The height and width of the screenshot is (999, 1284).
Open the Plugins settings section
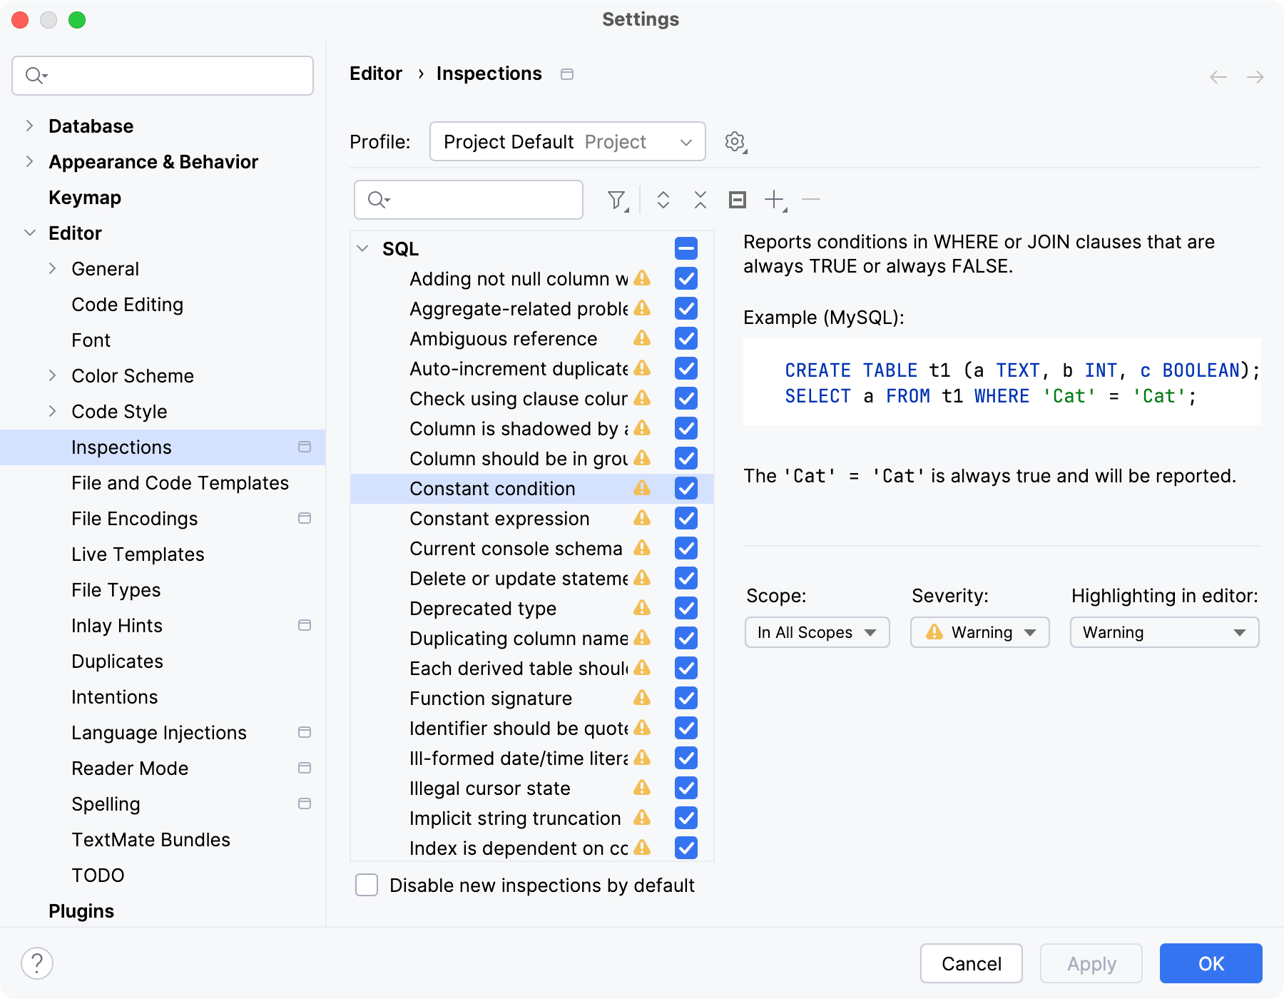pyautogui.click(x=81, y=911)
